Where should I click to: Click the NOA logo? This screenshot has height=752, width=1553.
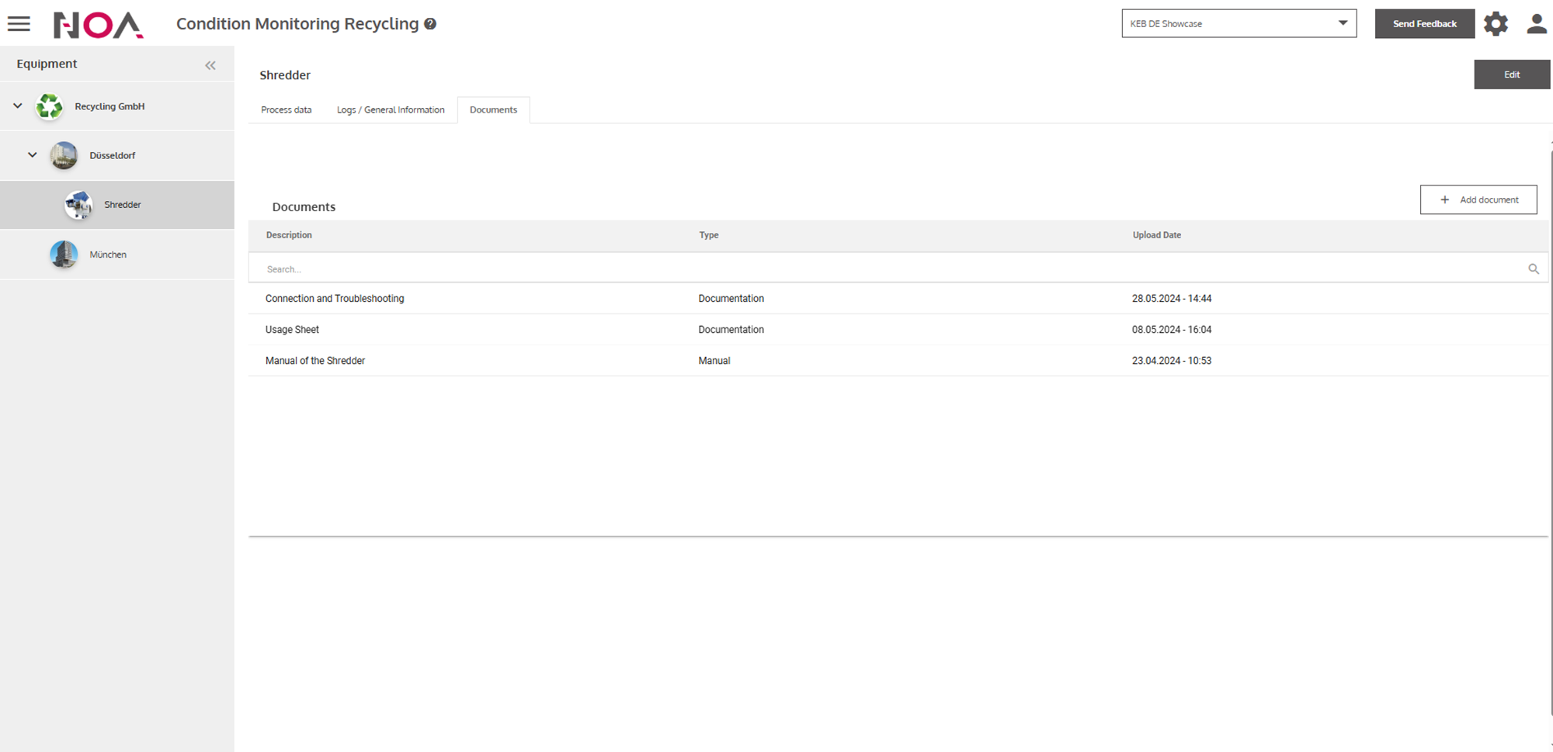coord(98,25)
